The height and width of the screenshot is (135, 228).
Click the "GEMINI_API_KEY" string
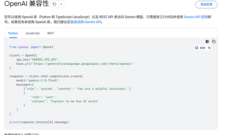pos(44,59)
